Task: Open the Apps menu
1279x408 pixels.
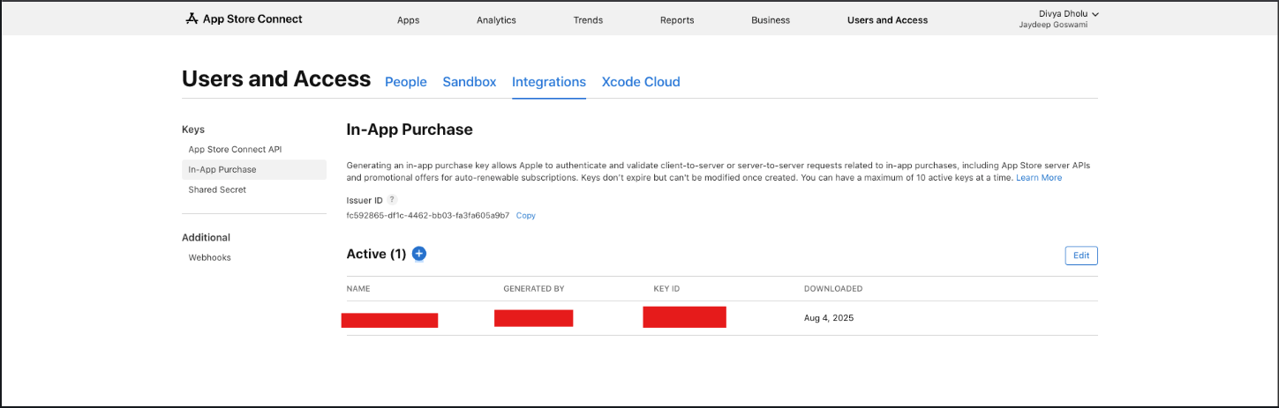Action: pyautogui.click(x=408, y=19)
